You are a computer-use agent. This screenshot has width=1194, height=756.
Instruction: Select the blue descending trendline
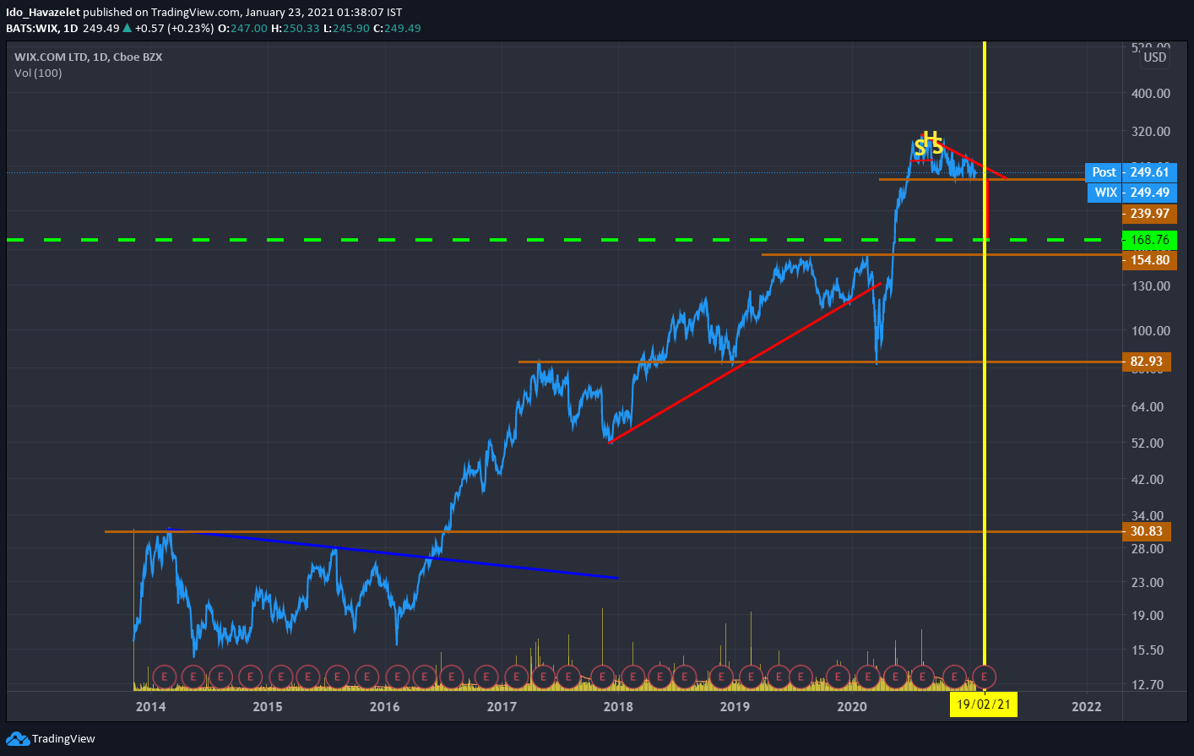393,553
